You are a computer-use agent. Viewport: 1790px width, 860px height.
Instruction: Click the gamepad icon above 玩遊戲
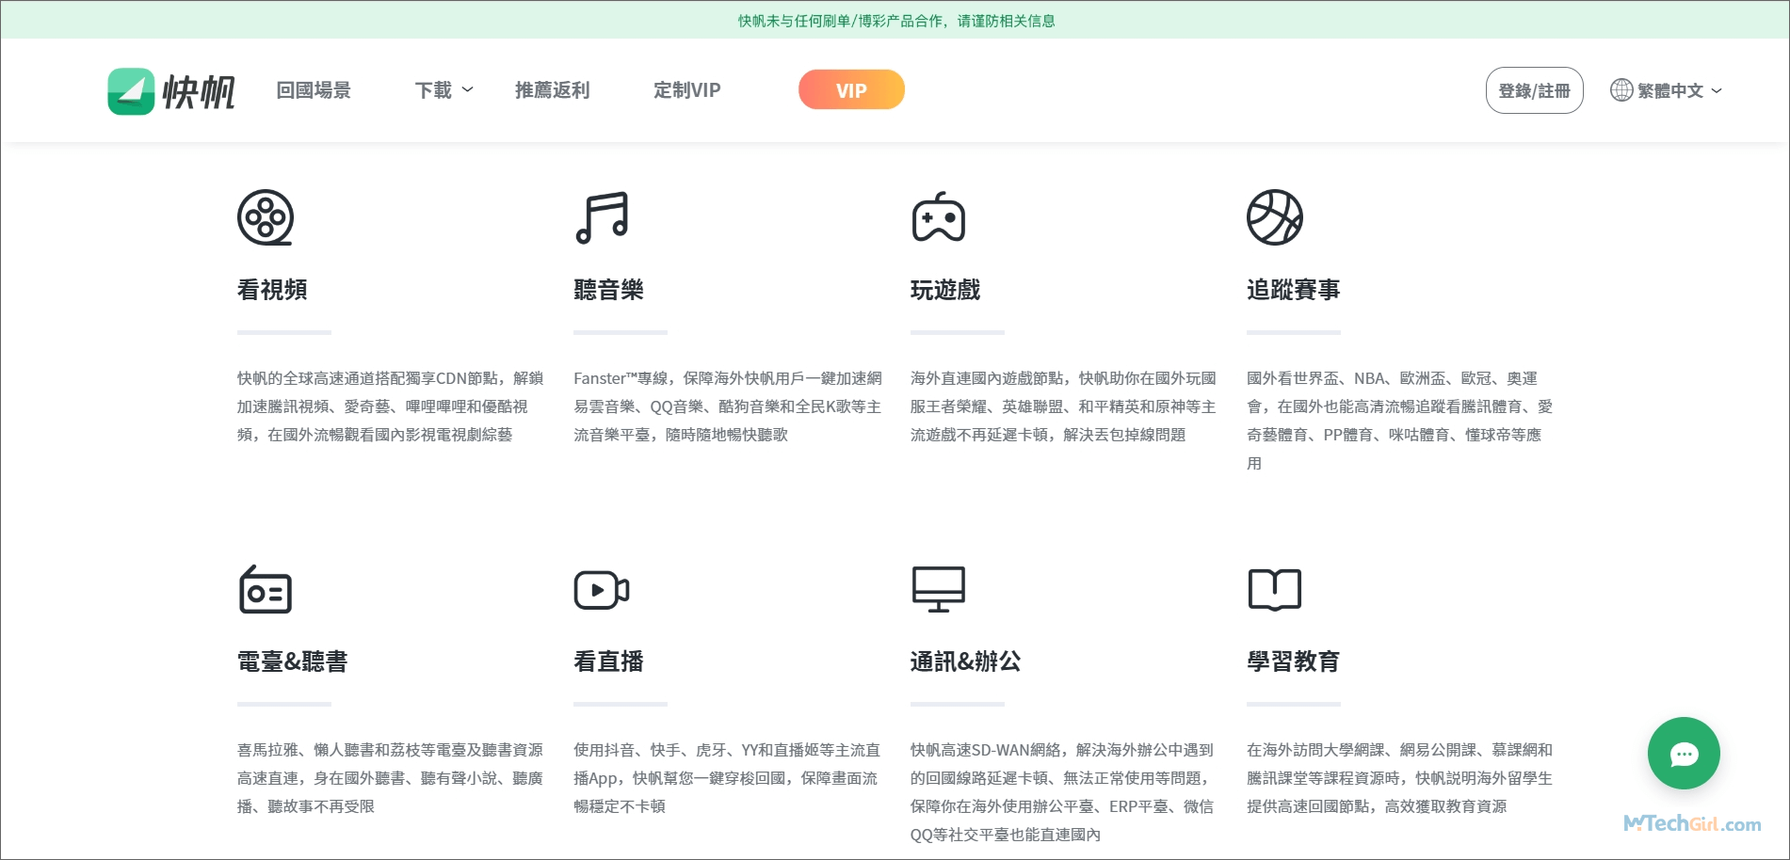click(939, 216)
